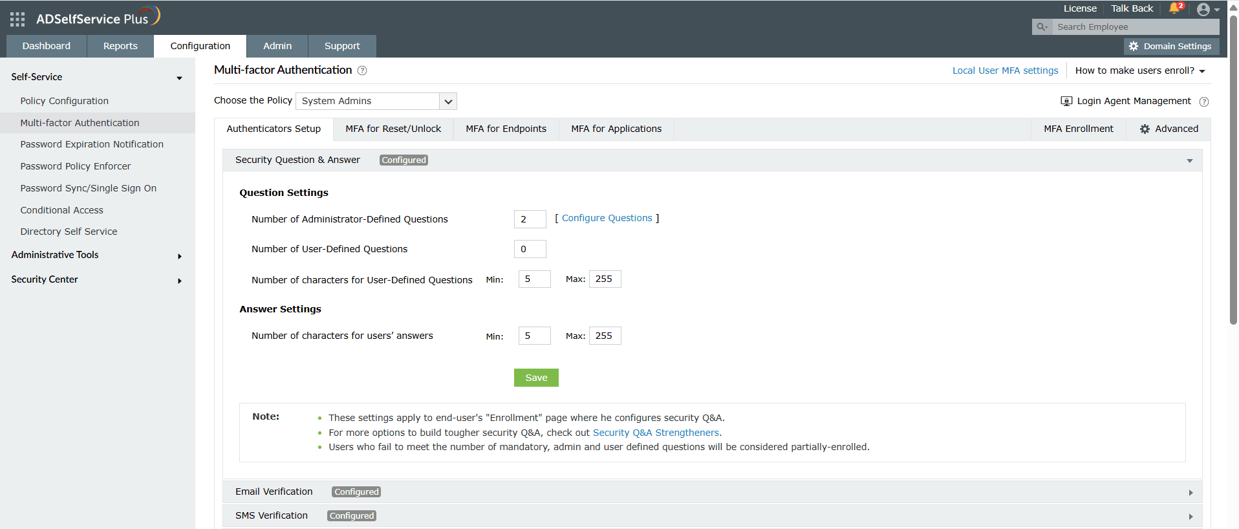
Task: Expand the Administrative Tools sidebar section
Action: [180, 256]
